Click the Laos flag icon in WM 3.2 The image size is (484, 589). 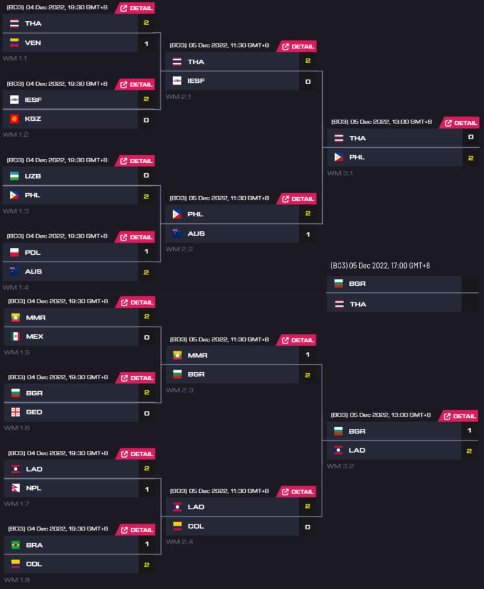(x=339, y=450)
